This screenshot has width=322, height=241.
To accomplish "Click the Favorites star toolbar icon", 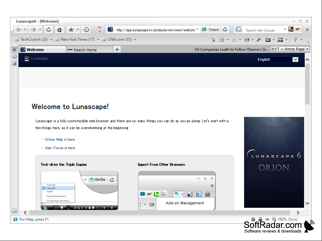I will pos(71,29).
